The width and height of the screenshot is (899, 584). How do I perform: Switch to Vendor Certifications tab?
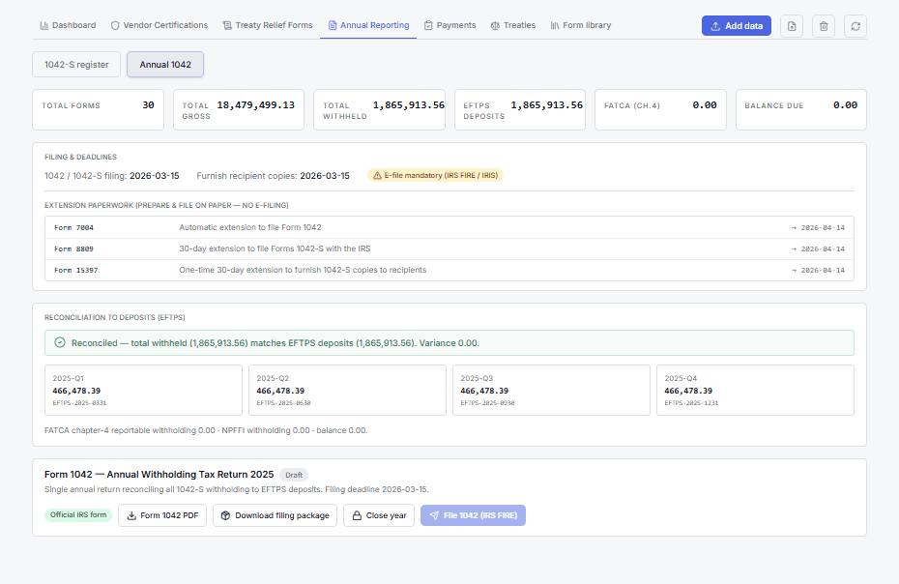click(x=159, y=25)
